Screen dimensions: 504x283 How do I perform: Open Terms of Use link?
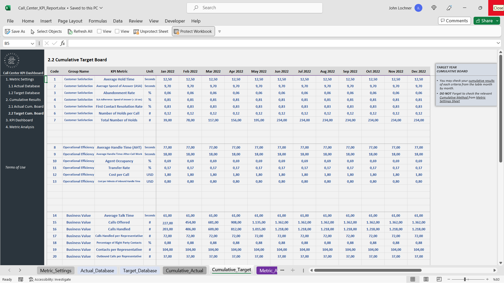15,167
